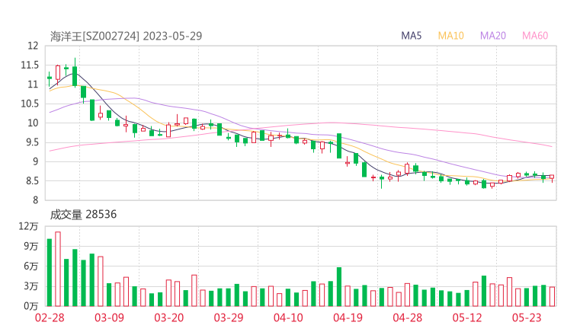
Task: Click the 03-09 date axis label
Action: pyautogui.click(x=109, y=317)
